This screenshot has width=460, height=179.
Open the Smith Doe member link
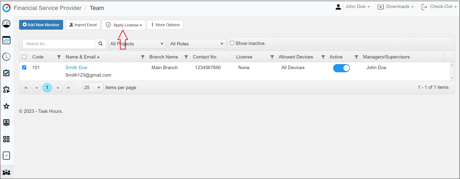click(x=76, y=67)
